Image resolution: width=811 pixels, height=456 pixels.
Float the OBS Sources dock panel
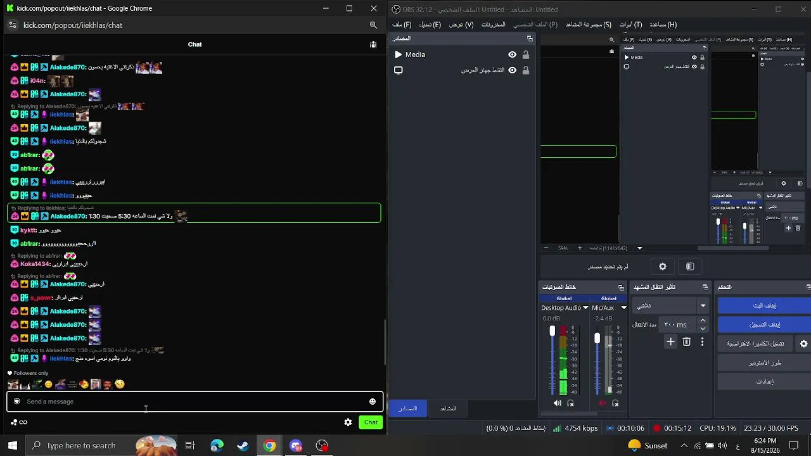(530, 39)
